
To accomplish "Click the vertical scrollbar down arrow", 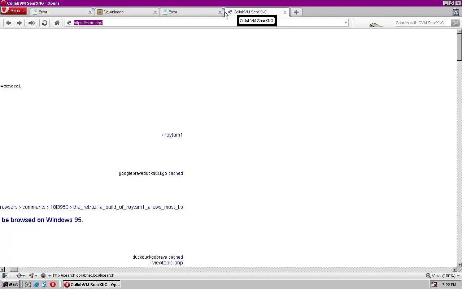I will (x=459, y=265).
